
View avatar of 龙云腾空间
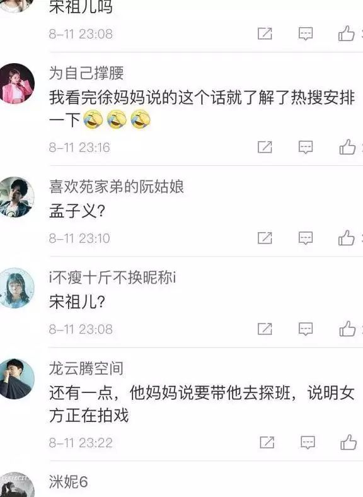tap(17, 379)
